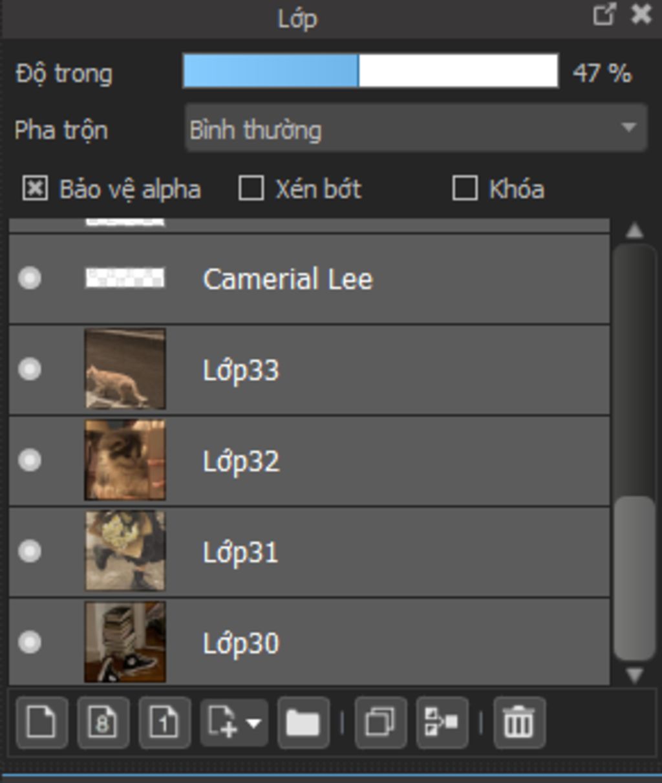662x783 pixels.
Task: Add a new 1-bit layer
Action: click(164, 722)
